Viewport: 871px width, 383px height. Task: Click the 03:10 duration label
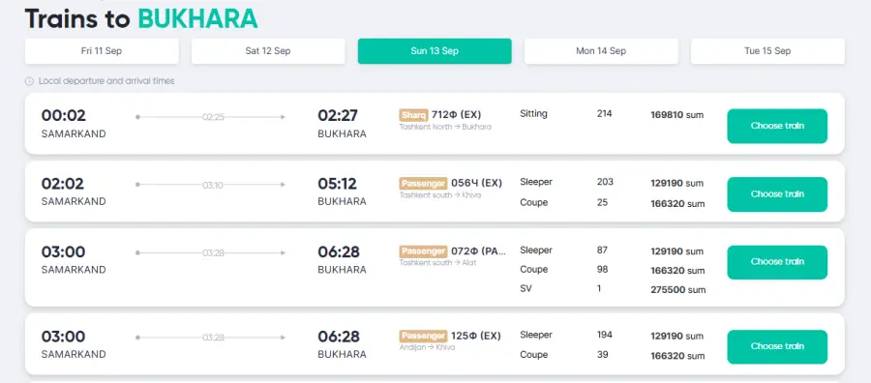tap(213, 186)
